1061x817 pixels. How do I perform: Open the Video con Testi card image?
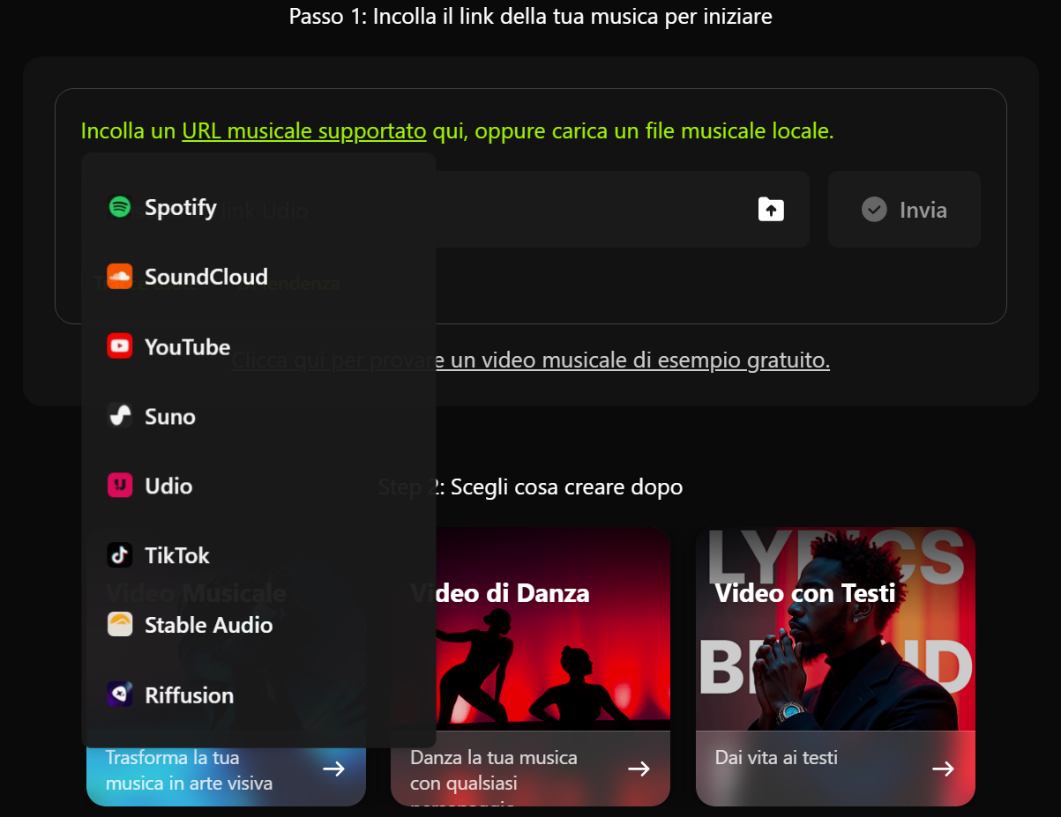point(835,629)
